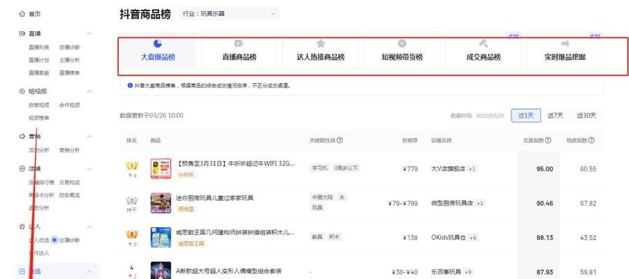The height and width of the screenshot is (279, 629).
Task: Click the video icon above 直播商品榜
Action: [x=239, y=43]
